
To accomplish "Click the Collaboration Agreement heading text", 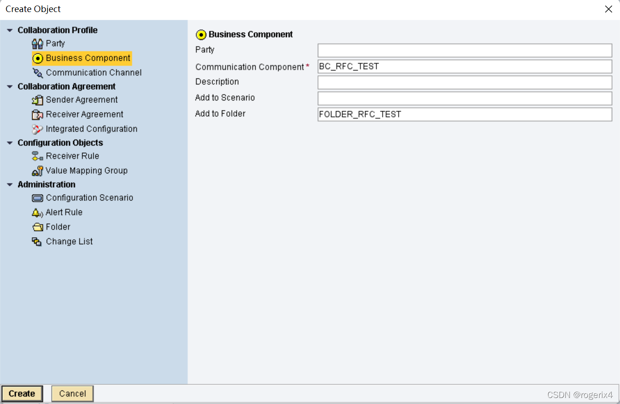I will (67, 87).
